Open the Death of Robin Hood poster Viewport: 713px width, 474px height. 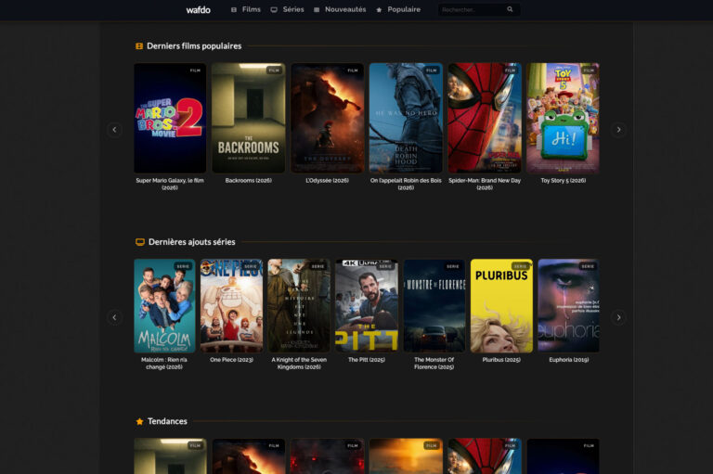pyautogui.click(x=406, y=118)
